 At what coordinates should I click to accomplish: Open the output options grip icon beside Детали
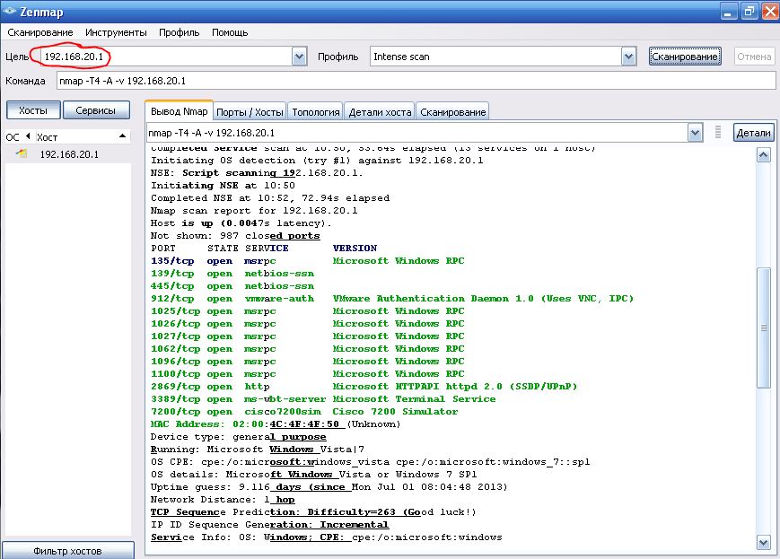pyautogui.click(x=717, y=132)
